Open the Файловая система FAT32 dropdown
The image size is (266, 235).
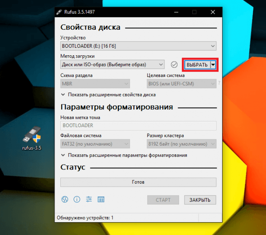[95, 144]
